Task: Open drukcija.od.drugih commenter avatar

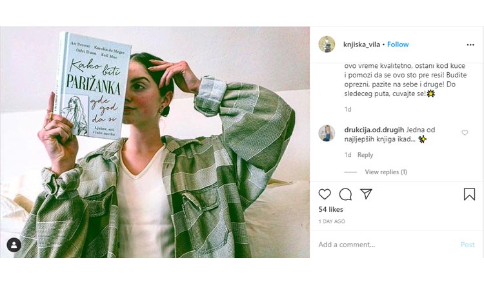Action: [327, 134]
